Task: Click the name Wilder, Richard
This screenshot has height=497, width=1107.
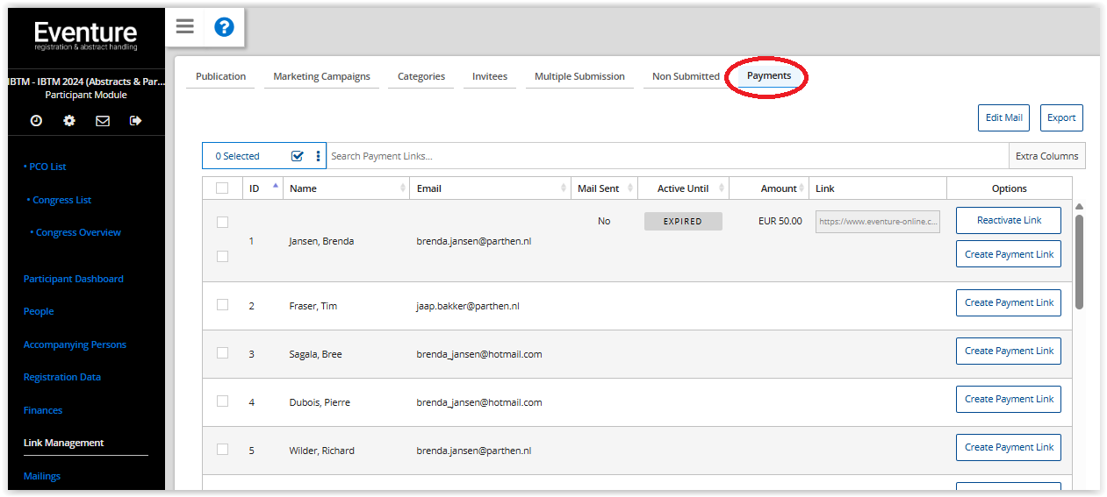Action: click(321, 451)
